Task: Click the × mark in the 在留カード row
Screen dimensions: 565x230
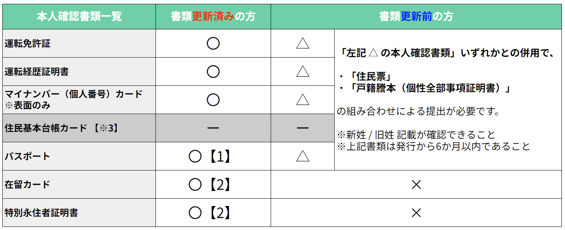Action: [x=416, y=184]
